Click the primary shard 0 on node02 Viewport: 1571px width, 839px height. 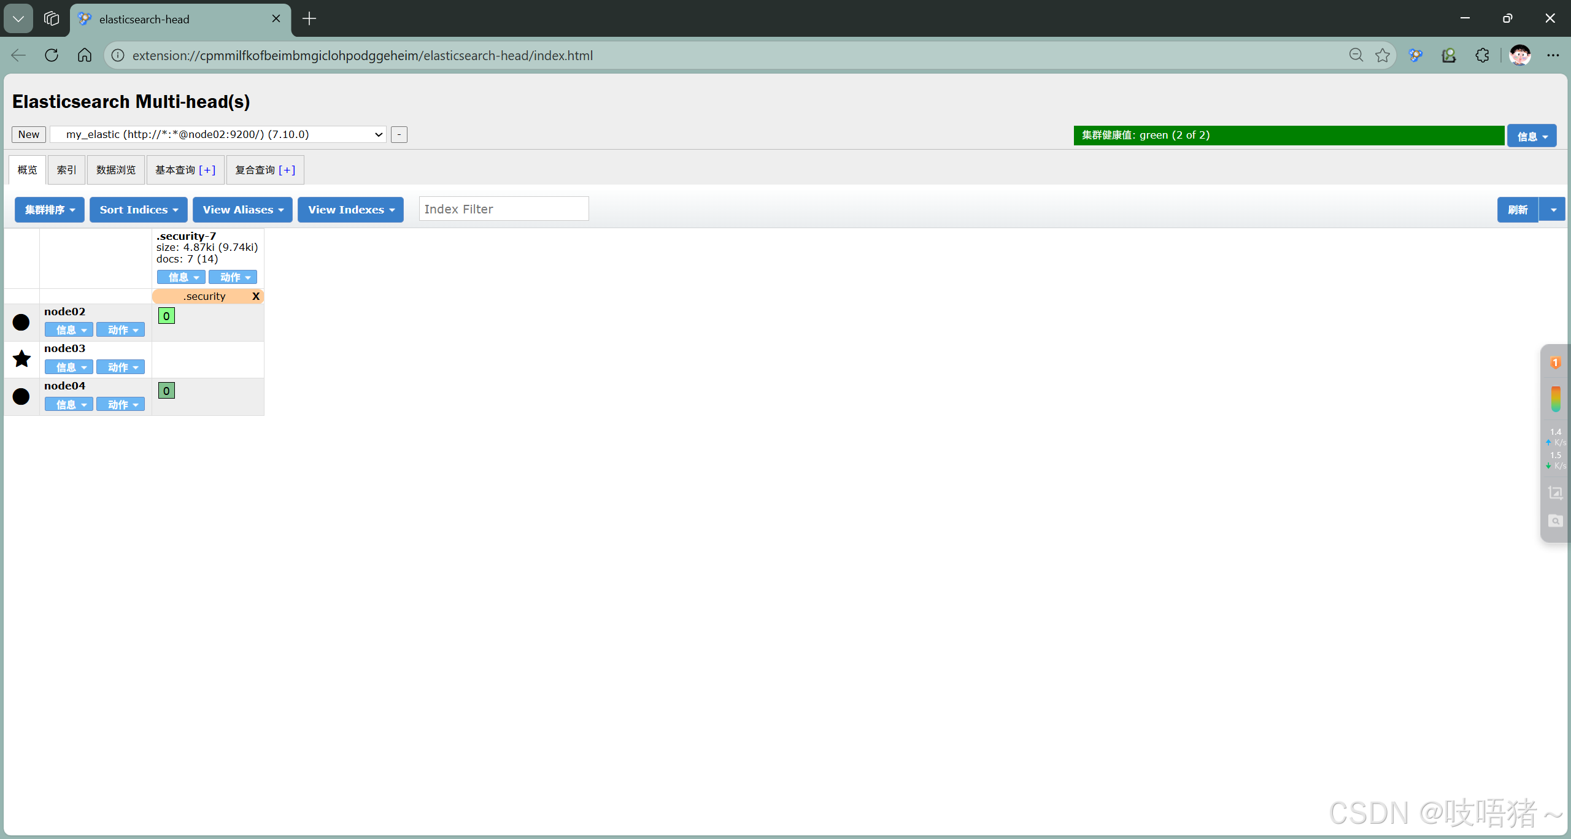coord(166,316)
